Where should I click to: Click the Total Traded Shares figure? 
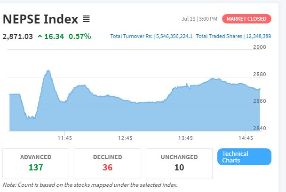click(258, 36)
